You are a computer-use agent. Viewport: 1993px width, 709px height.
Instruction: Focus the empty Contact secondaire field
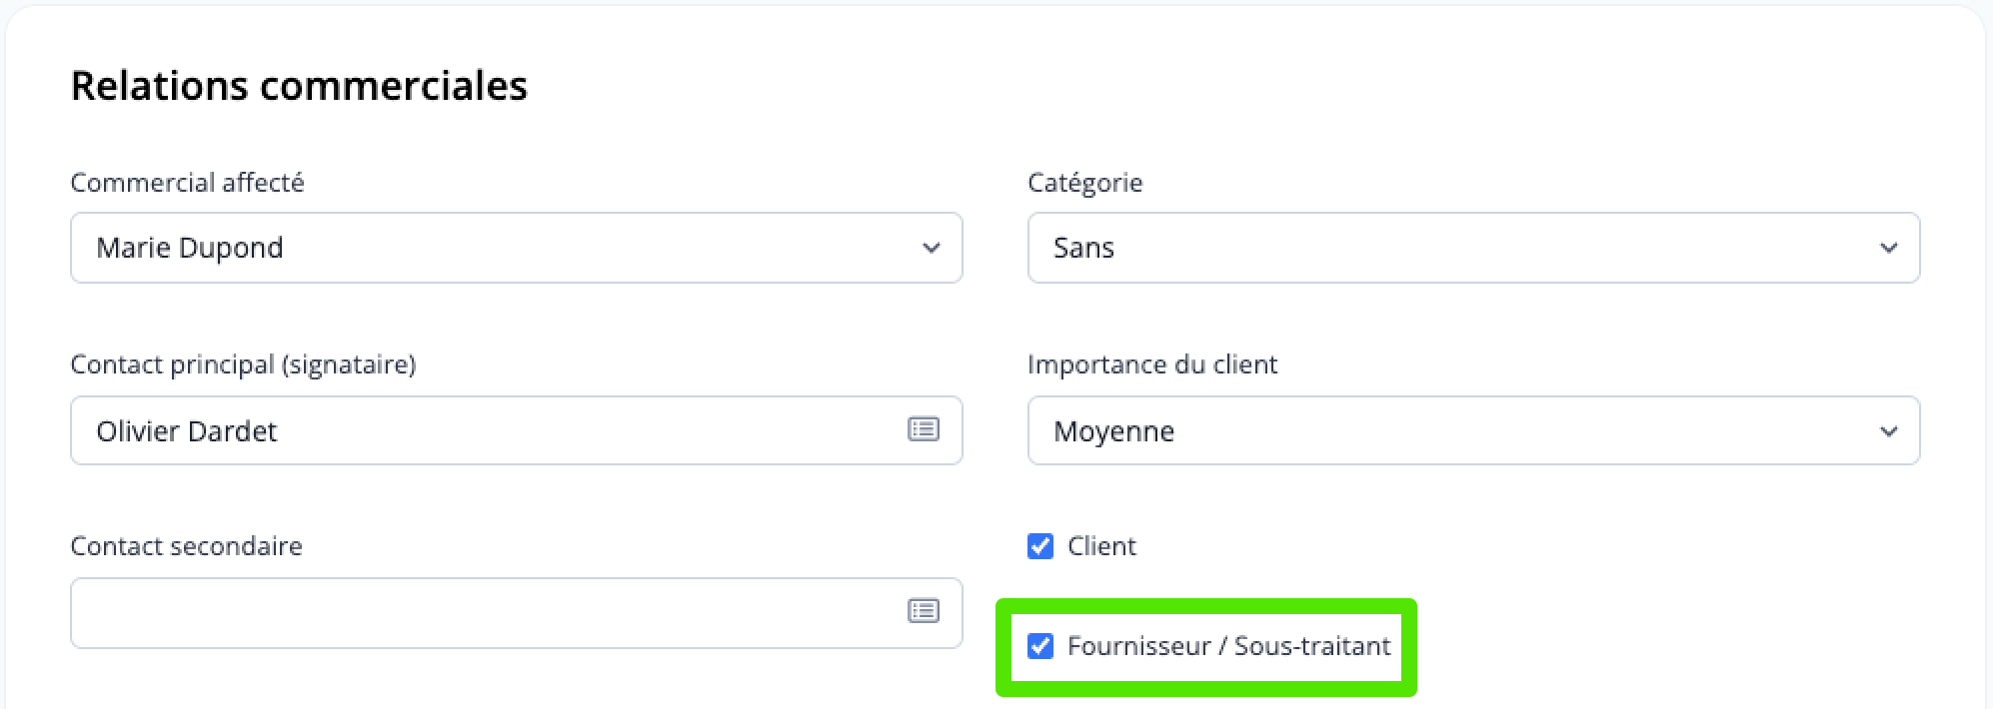coord(480,612)
